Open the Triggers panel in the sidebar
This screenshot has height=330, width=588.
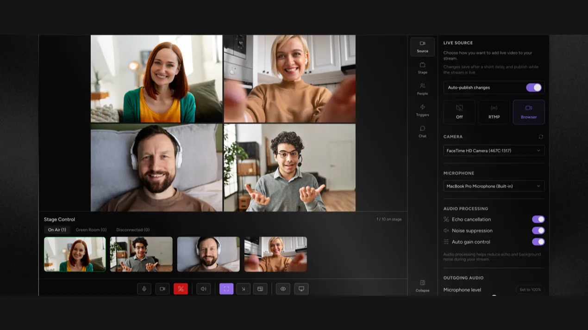422,110
